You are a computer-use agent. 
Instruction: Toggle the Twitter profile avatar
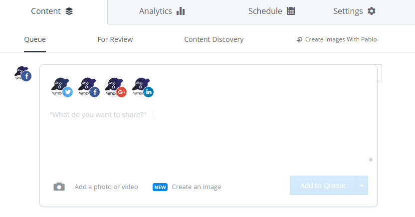point(61,87)
